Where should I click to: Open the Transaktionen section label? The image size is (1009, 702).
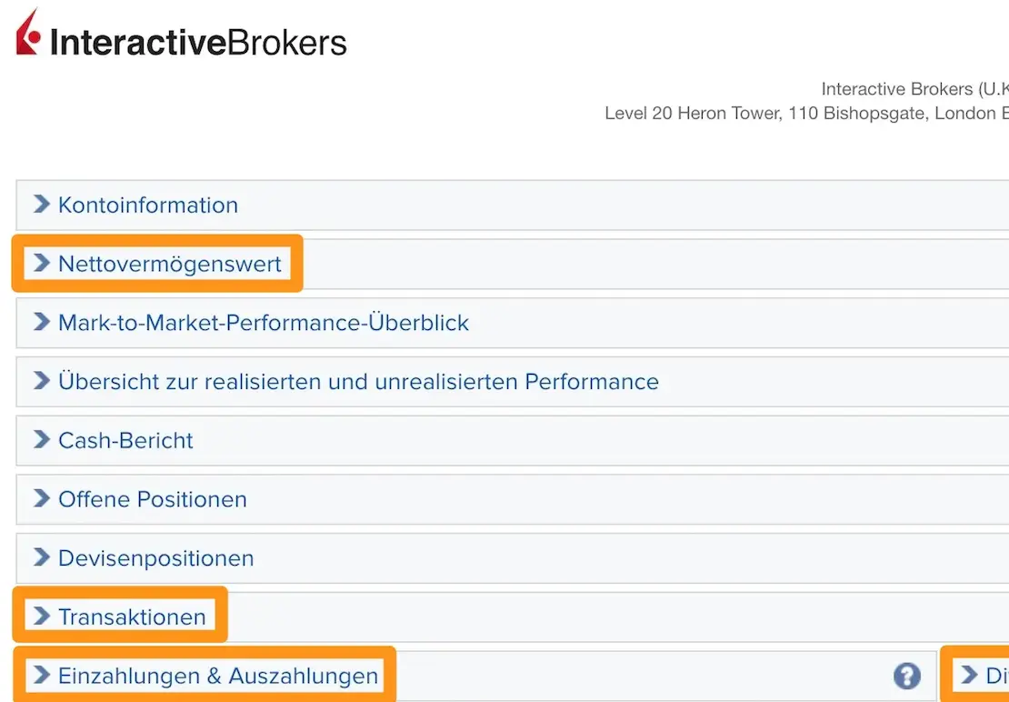(x=132, y=617)
